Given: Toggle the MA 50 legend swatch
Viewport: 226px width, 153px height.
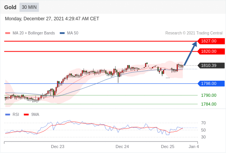Looking at the screenshot, I should [x=62, y=33].
